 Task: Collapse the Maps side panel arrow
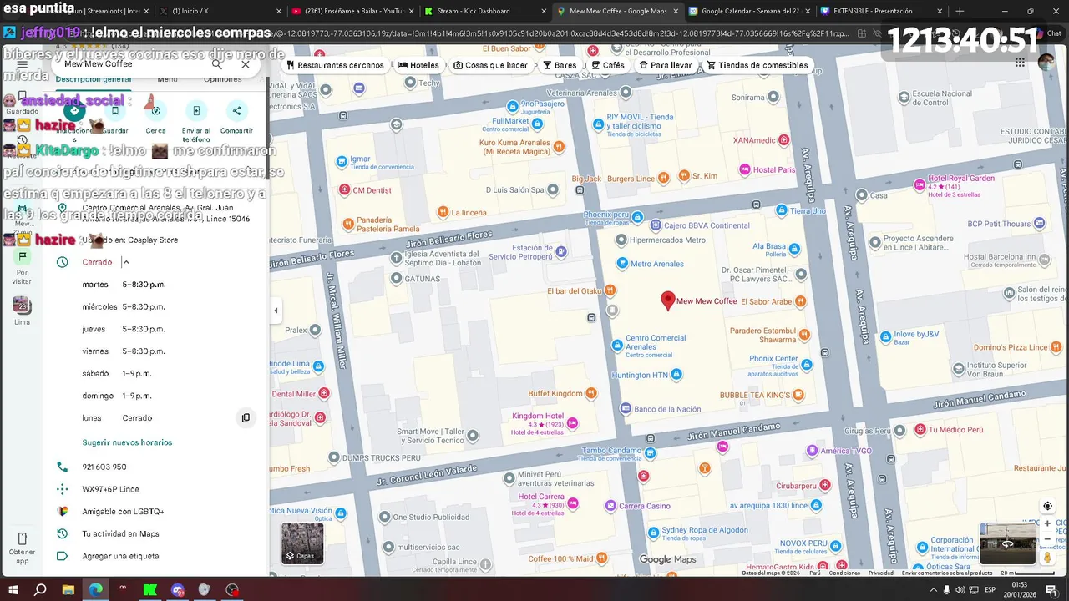(276, 311)
